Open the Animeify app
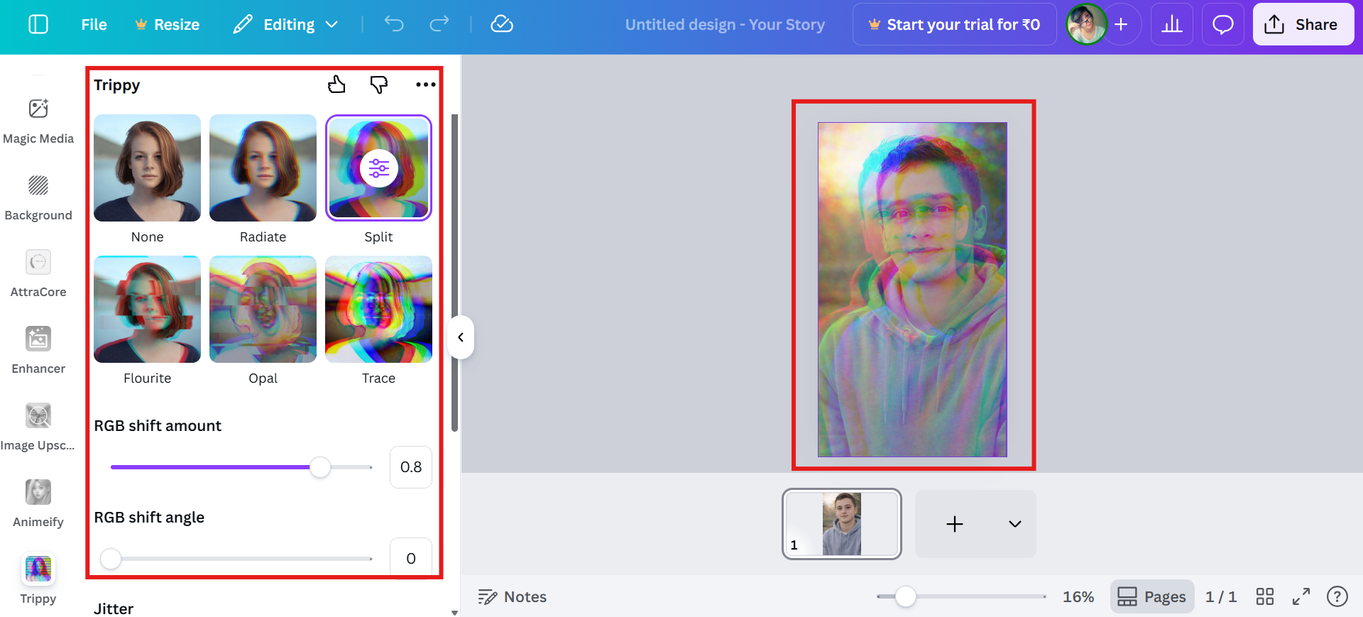The width and height of the screenshot is (1363, 617). 38,504
